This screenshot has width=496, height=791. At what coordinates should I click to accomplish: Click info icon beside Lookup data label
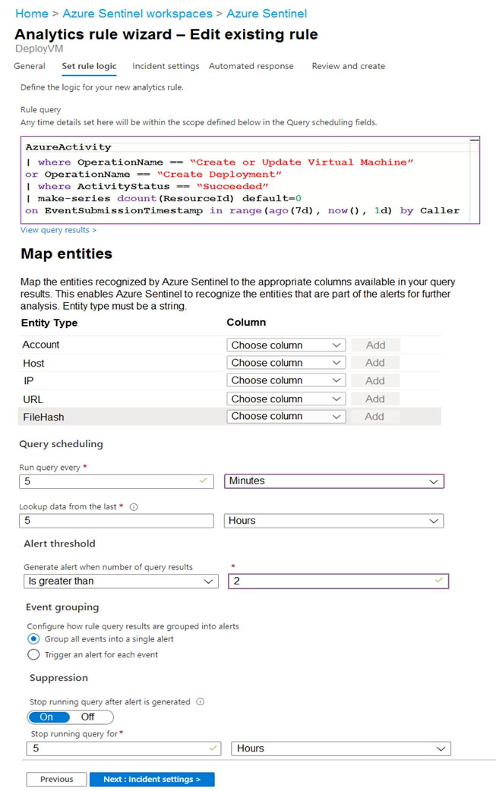pos(134,507)
